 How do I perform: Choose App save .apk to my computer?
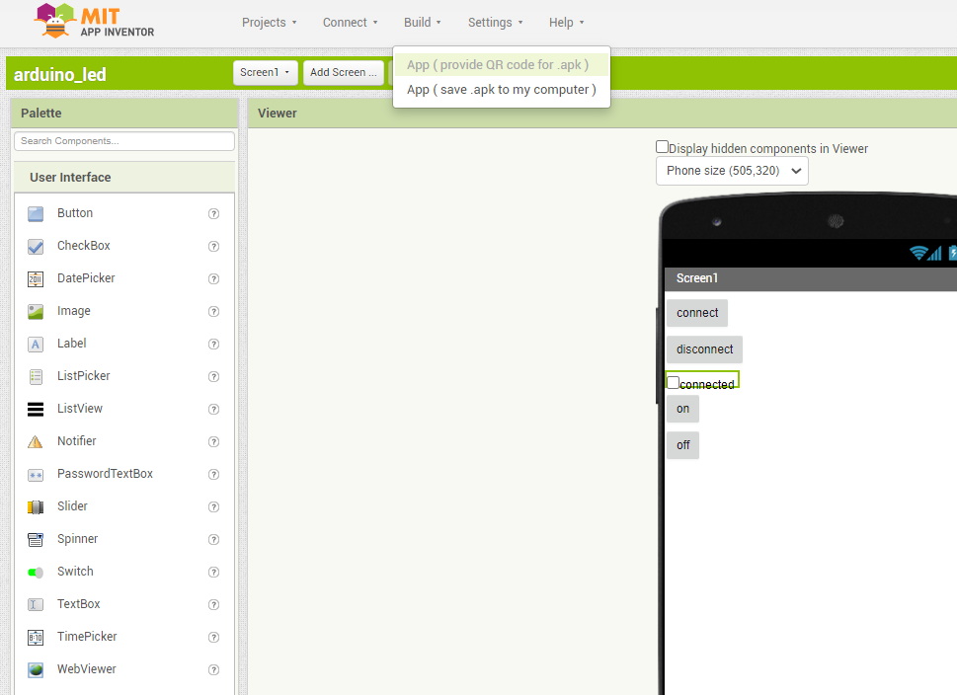pyautogui.click(x=501, y=90)
